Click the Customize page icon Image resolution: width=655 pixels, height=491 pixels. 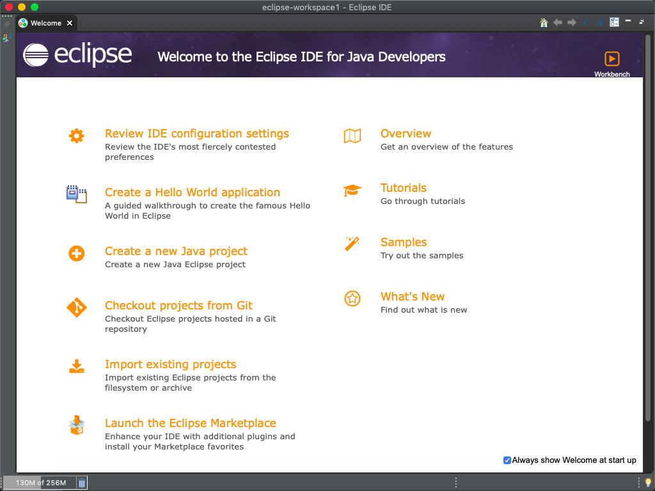pos(614,22)
